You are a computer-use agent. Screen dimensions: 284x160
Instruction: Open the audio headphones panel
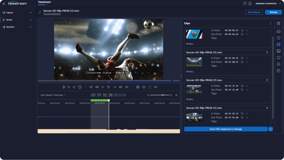click(x=278, y=32)
